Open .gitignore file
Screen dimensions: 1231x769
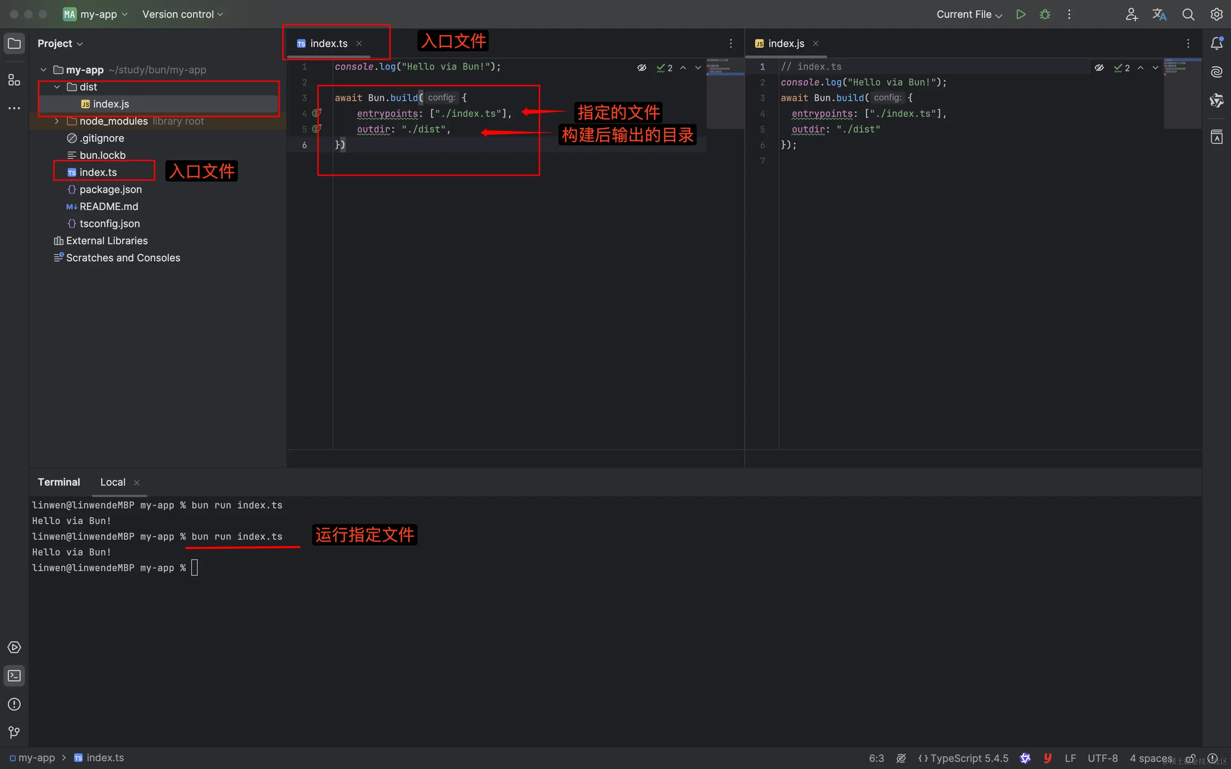pos(96,138)
